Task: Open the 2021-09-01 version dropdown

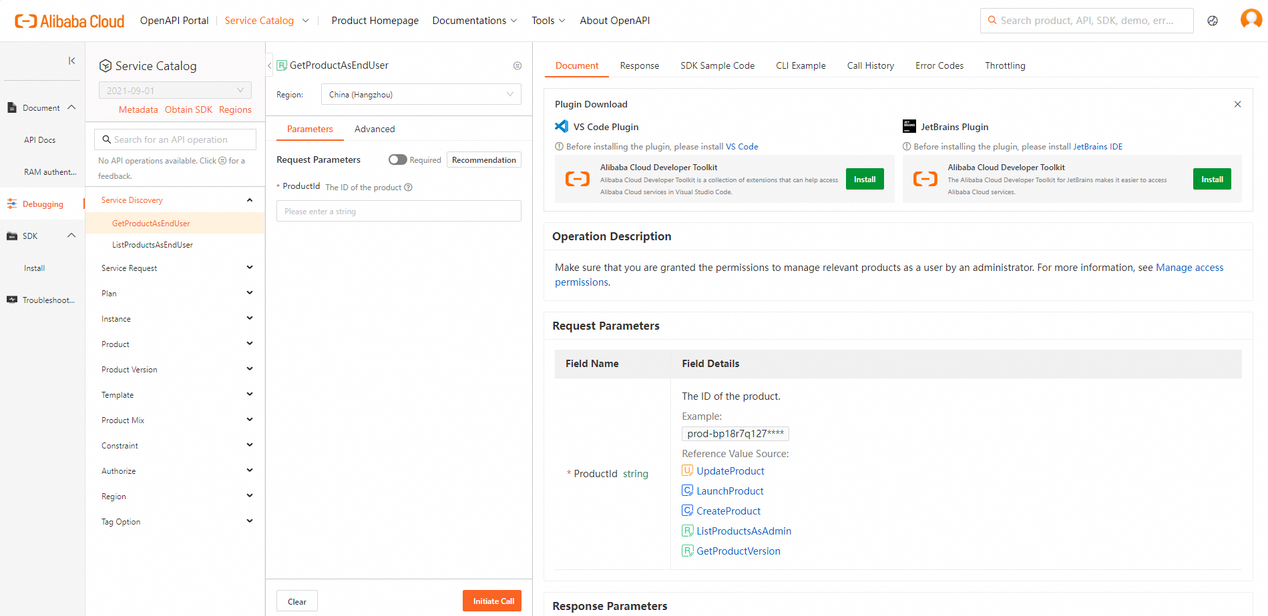Action: [x=175, y=90]
